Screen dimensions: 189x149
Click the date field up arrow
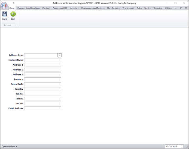[x=182, y=146]
